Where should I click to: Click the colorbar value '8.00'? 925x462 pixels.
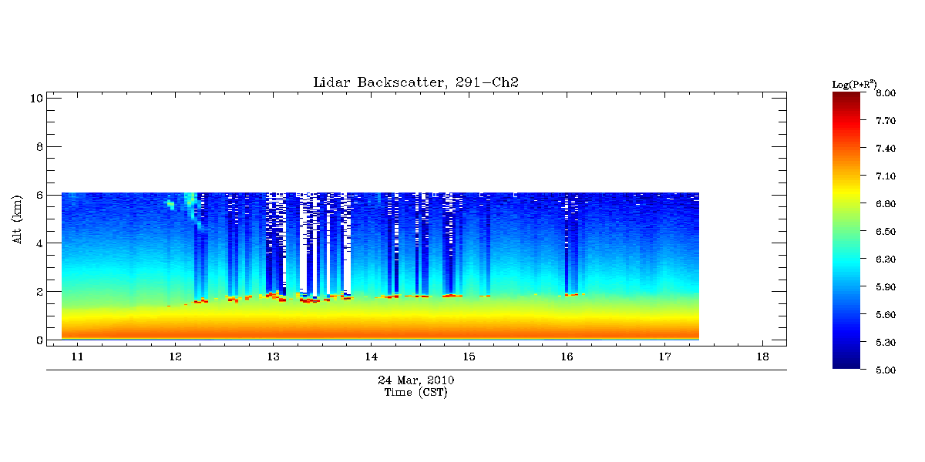pos(886,93)
